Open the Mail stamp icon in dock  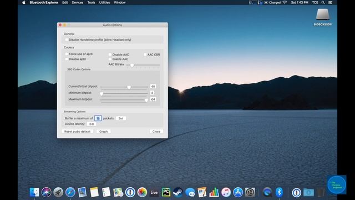point(82,192)
